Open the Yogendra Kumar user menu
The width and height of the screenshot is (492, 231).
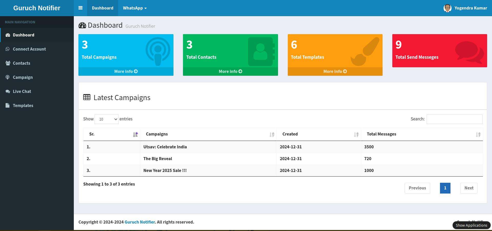click(470, 8)
